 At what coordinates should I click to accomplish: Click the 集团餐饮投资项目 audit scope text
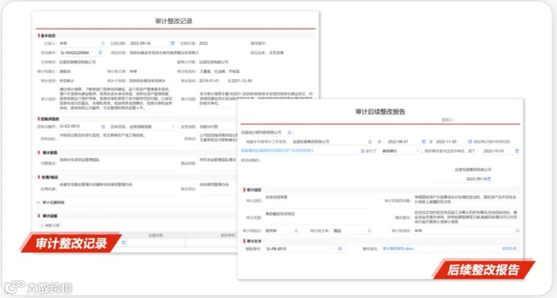pyautogui.click(x=280, y=214)
